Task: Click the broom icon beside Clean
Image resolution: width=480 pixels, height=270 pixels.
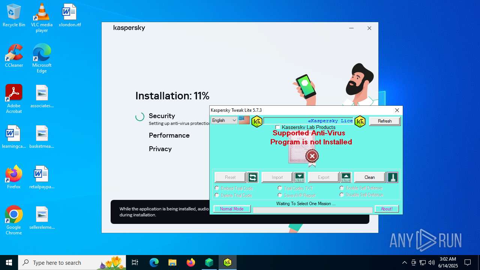Action: [392, 177]
